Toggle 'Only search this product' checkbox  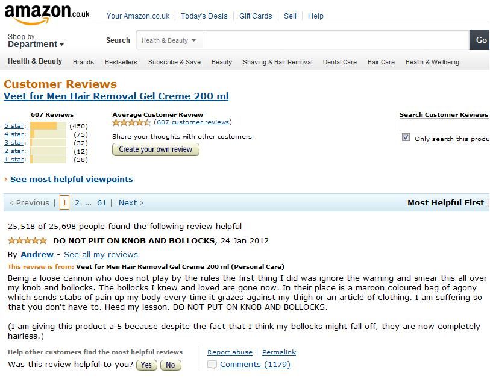click(406, 137)
